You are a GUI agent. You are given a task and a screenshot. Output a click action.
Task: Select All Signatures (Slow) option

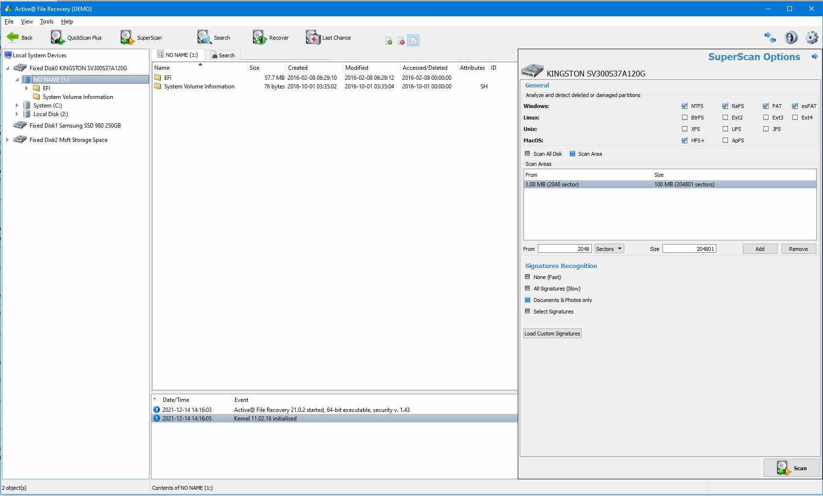pos(527,289)
